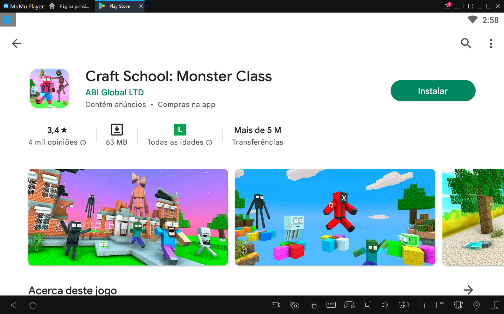This screenshot has width=504, height=314.
Task: Open the shared folder icon
Action: pyautogui.click(x=440, y=305)
